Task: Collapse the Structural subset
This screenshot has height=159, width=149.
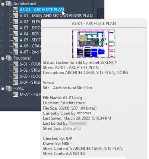Action: [x=3, y=59]
